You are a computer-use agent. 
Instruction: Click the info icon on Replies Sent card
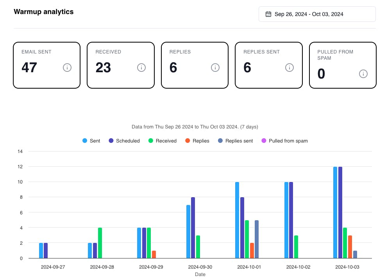point(289,68)
